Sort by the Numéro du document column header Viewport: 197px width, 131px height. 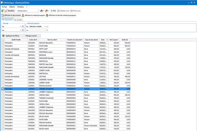(x=75, y=40)
